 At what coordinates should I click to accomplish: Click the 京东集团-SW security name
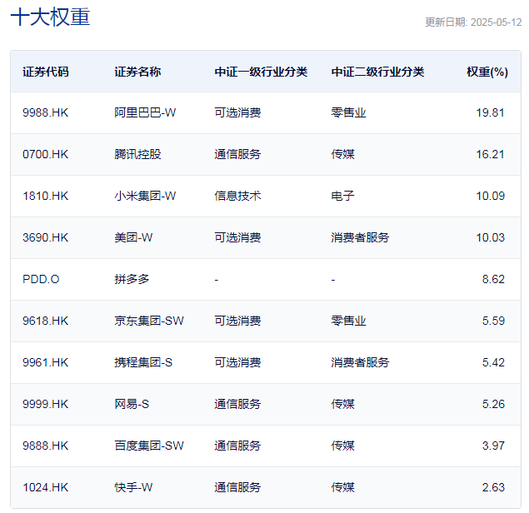149,321
